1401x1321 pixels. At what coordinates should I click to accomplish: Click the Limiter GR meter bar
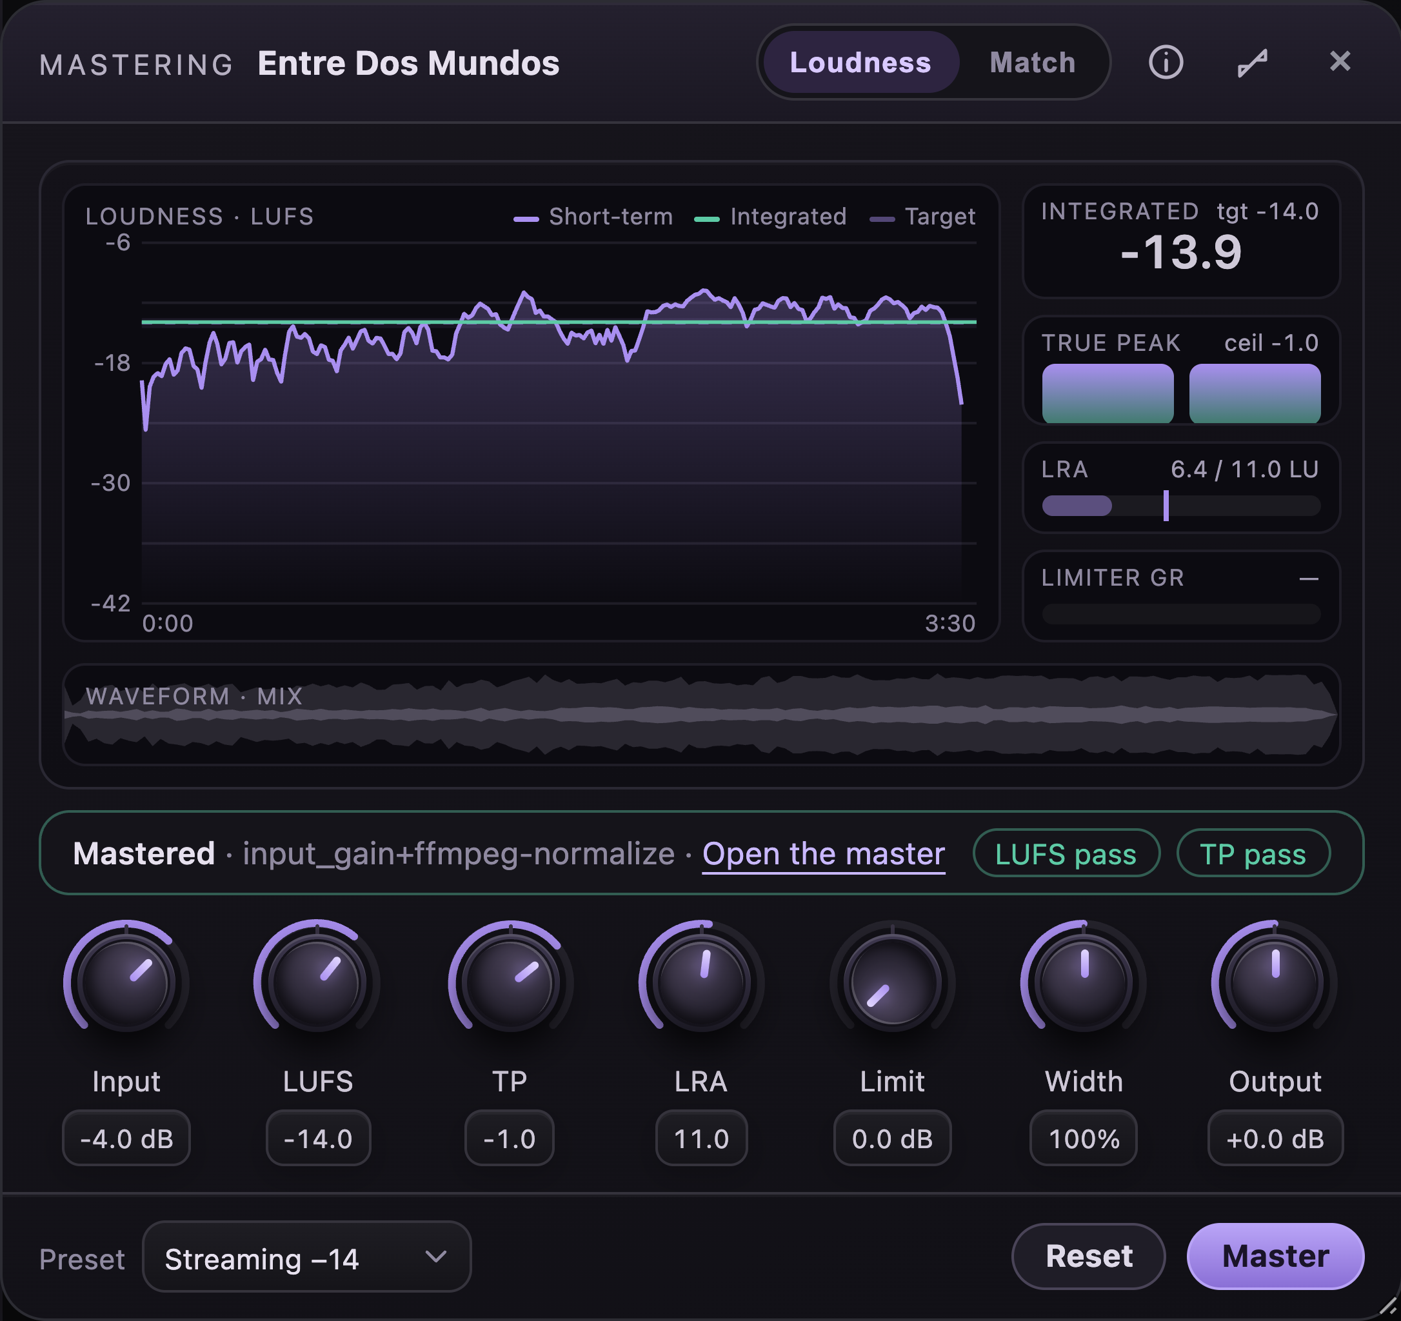(1180, 613)
